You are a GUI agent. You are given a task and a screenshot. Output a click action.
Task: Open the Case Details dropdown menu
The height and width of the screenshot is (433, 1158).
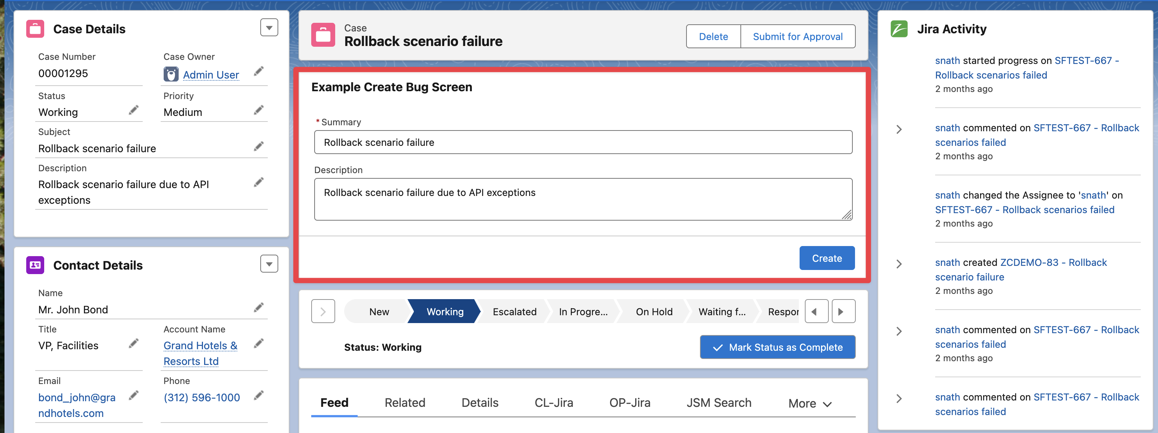269,28
